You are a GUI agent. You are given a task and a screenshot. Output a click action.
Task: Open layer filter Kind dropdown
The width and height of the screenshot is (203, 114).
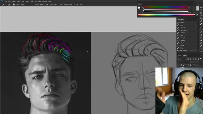coord(182,59)
